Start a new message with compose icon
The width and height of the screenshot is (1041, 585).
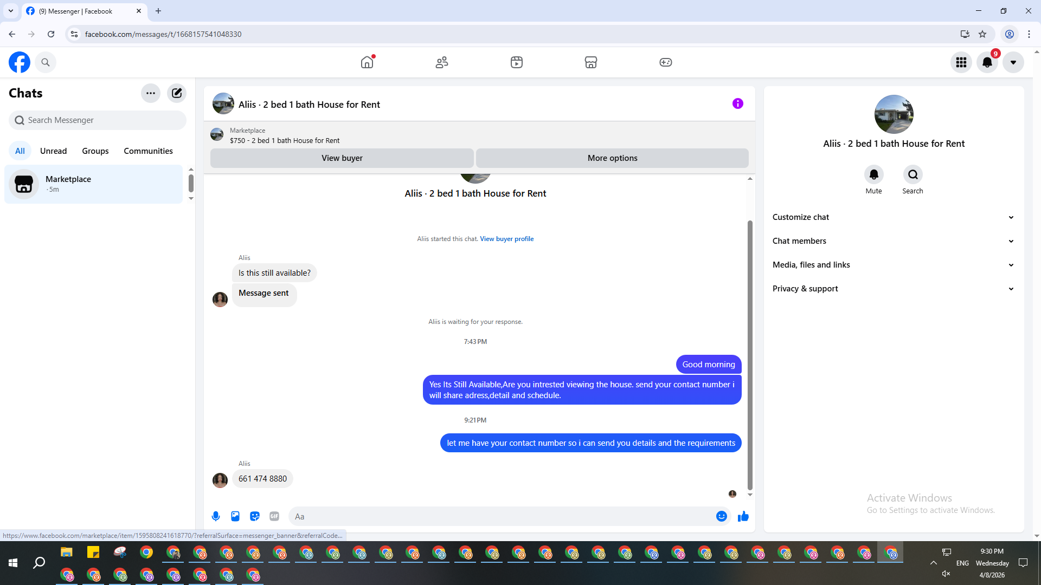177,93
